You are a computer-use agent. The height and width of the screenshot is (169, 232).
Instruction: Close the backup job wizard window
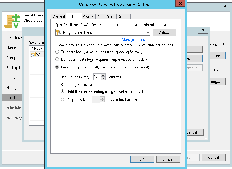tap(225, 6)
